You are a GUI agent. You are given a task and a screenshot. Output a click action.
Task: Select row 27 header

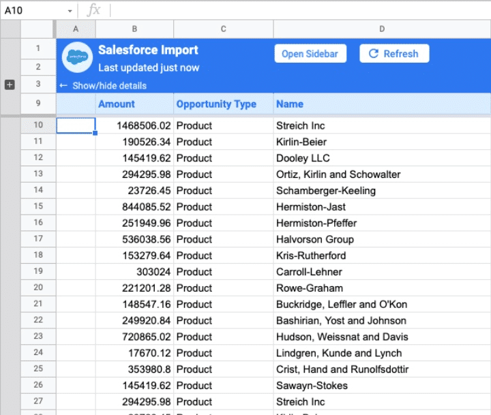tap(38, 401)
